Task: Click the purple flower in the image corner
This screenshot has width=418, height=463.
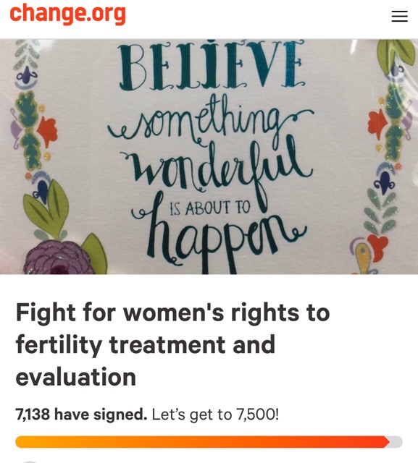Action: (x=58, y=258)
